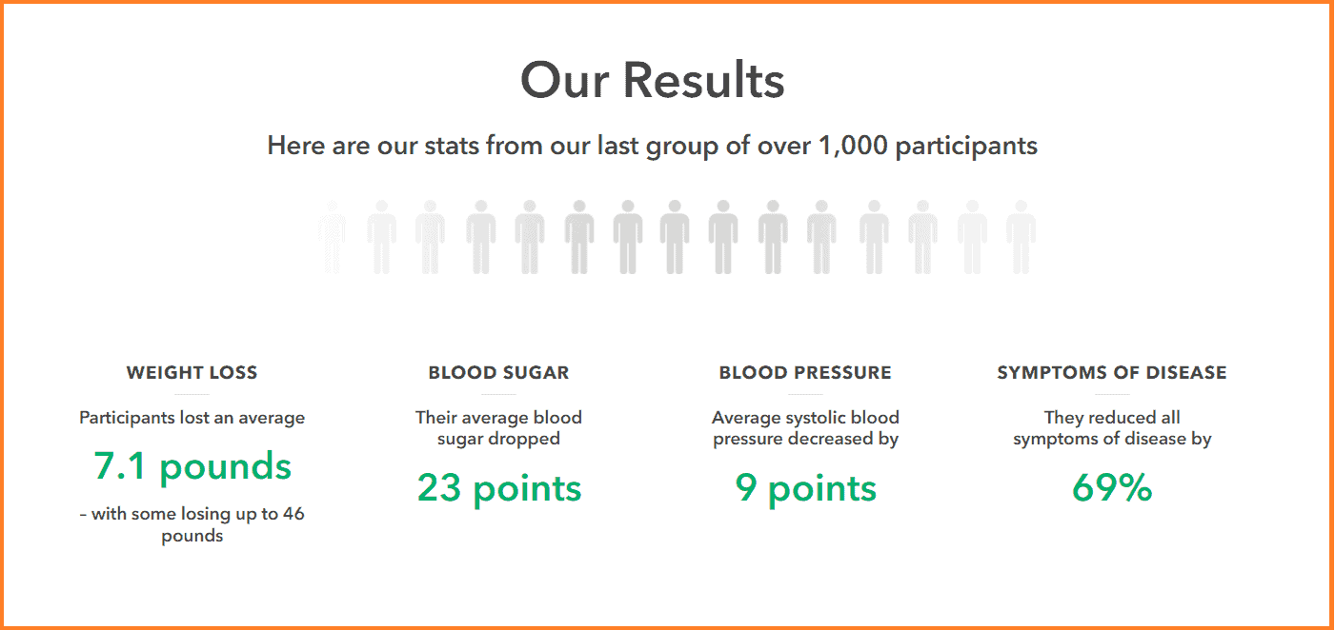Screen dimensions: 1335x630
Task: Select 'Average systolic blood pressure decreased by' text
Action: (x=806, y=428)
